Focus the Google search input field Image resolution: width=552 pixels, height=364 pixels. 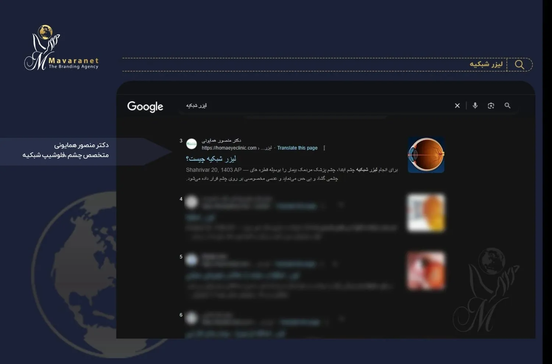coord(313,106)
